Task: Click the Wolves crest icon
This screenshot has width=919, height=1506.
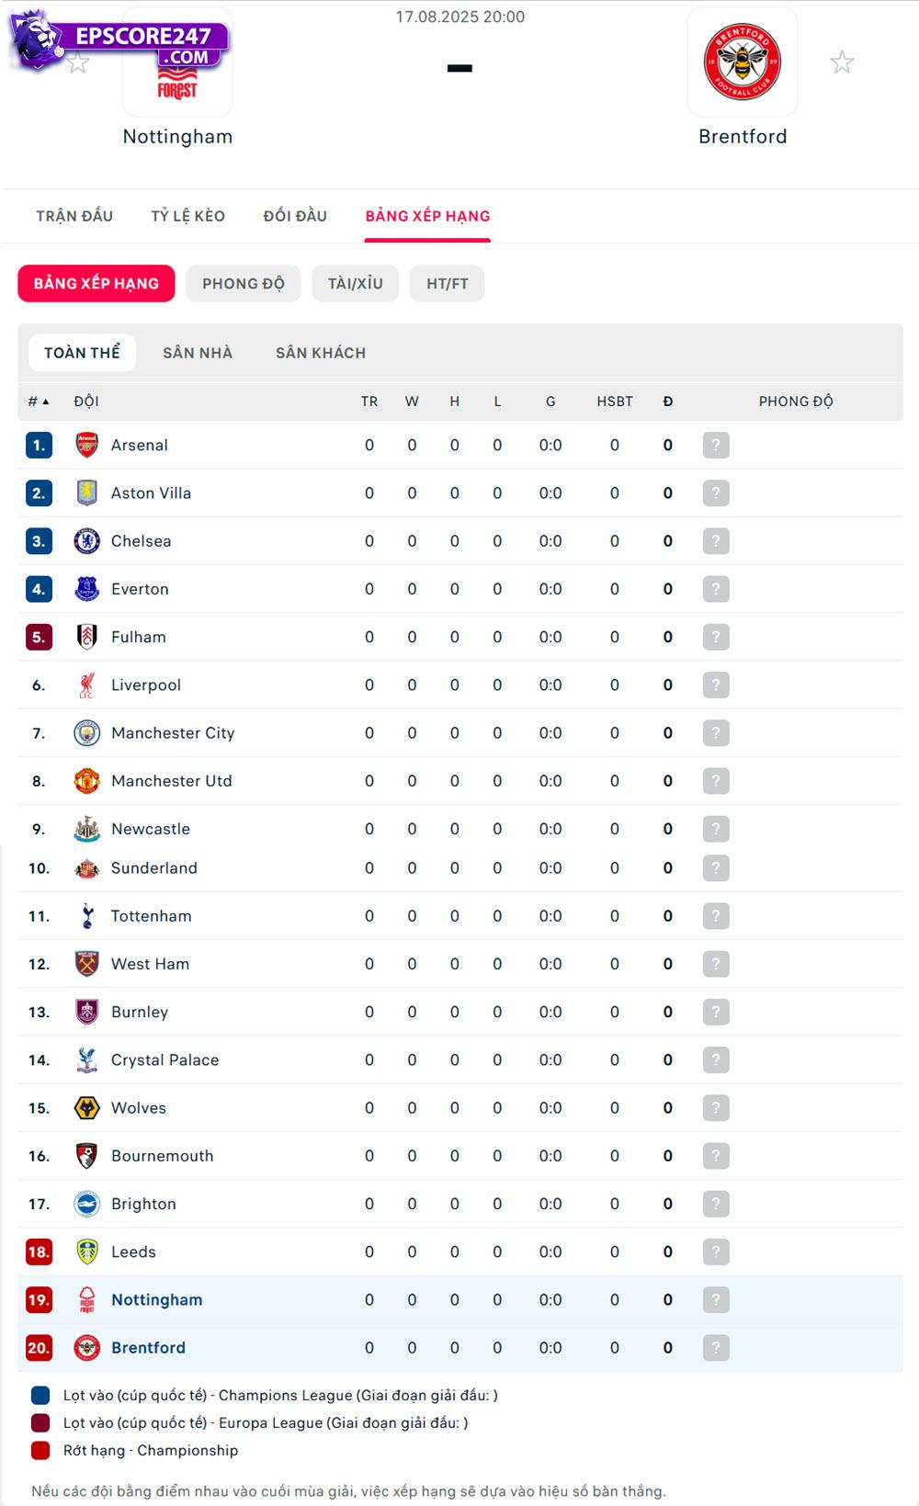Action: (87, 1108)
